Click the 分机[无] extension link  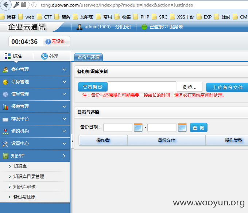coord(123,27)
